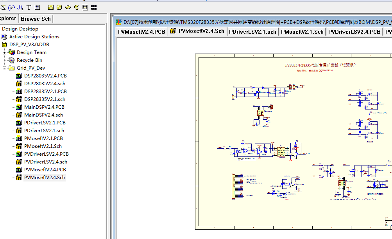The width and height of the screenshot is (392, 239).
Task: Open the PMoseftV2.1.Sch document tab
Action: (302, 32)
